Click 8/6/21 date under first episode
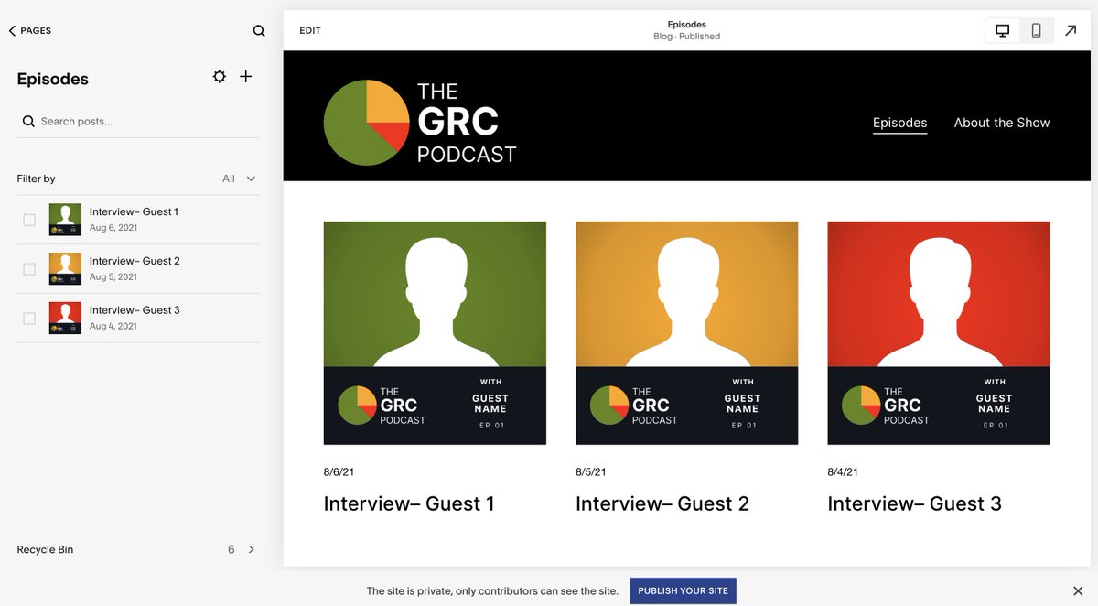1098x606 pixels. point(339,472)
